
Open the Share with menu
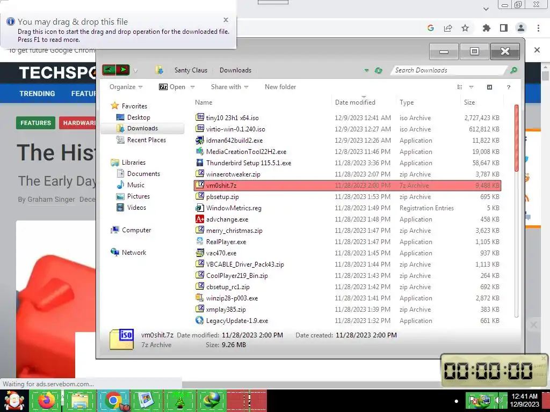[229, 87]
